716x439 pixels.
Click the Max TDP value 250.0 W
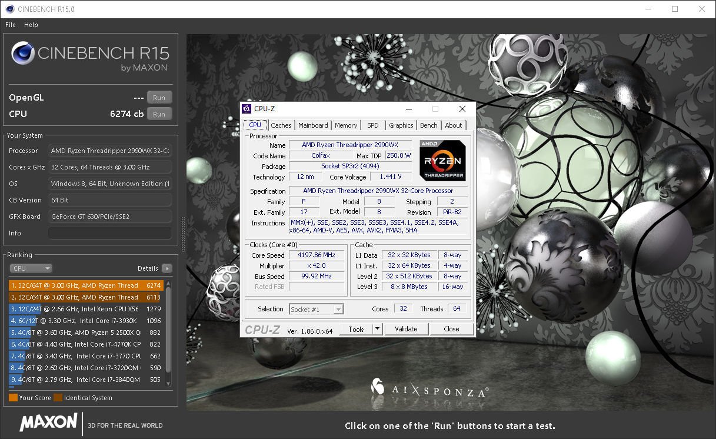click(x=398, y=155)
